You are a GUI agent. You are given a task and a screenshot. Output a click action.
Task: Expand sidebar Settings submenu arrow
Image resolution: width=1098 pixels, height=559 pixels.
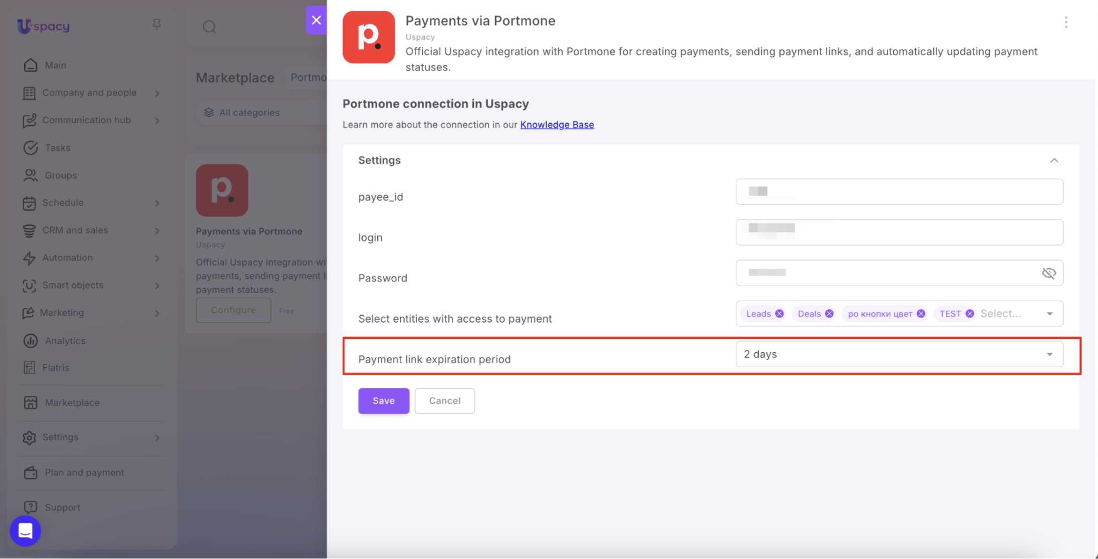click(x=157, y=438)
